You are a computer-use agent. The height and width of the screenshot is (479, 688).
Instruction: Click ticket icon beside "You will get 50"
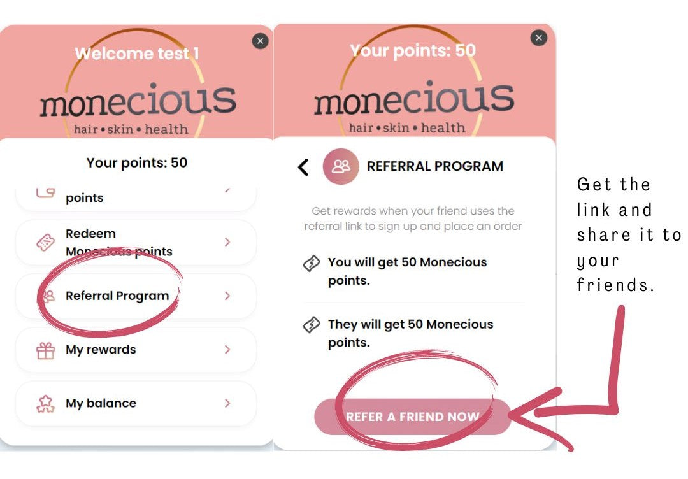311,263
